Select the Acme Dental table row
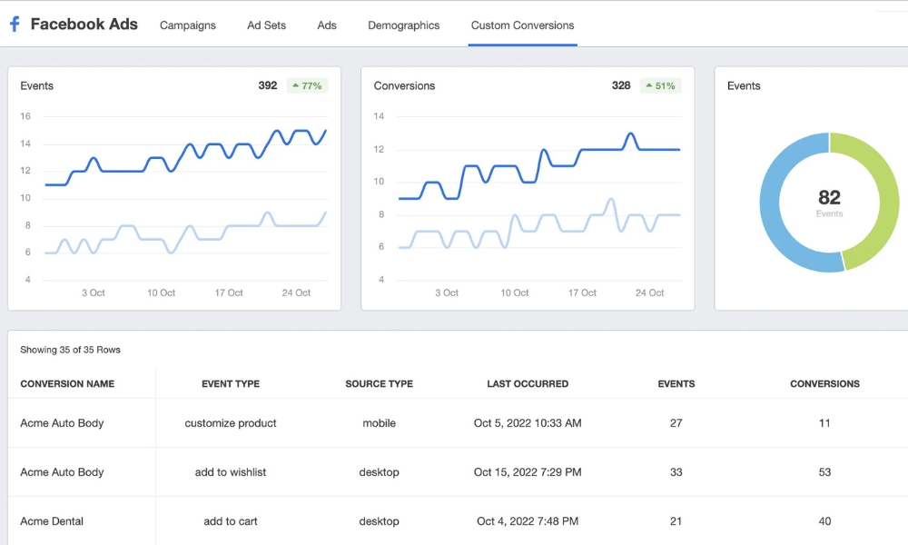 (x=52, y=521)
